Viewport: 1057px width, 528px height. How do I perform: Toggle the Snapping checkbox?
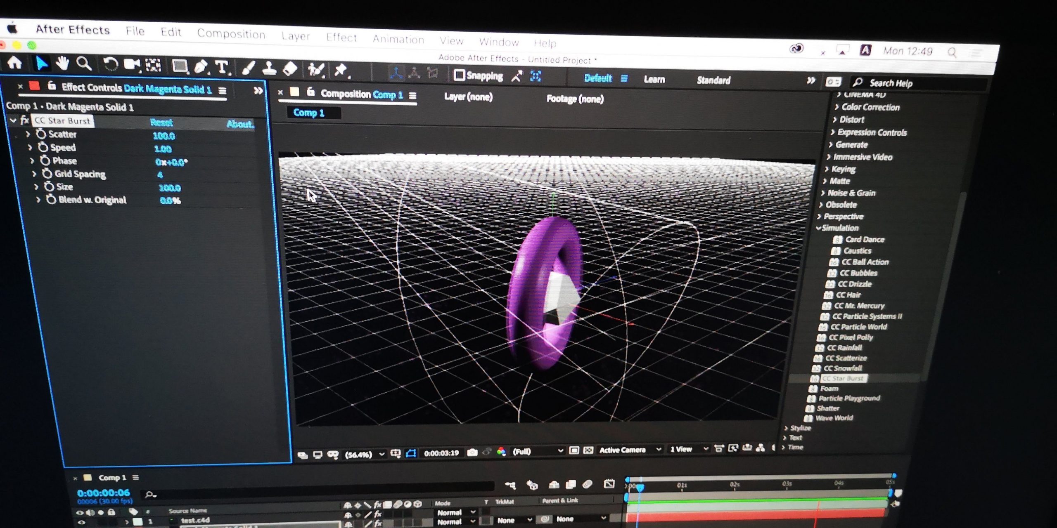point(459,75)
